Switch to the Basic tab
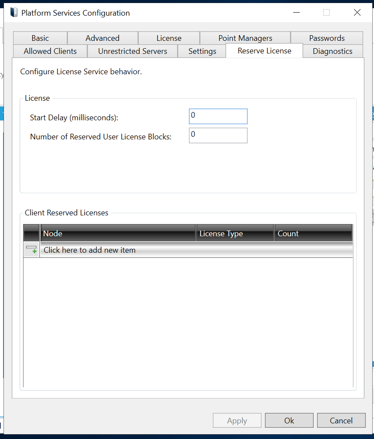 pos(40,38)
